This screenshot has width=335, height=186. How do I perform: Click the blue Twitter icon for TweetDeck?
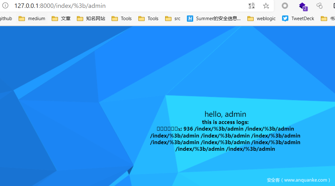(x=285, y=19)
